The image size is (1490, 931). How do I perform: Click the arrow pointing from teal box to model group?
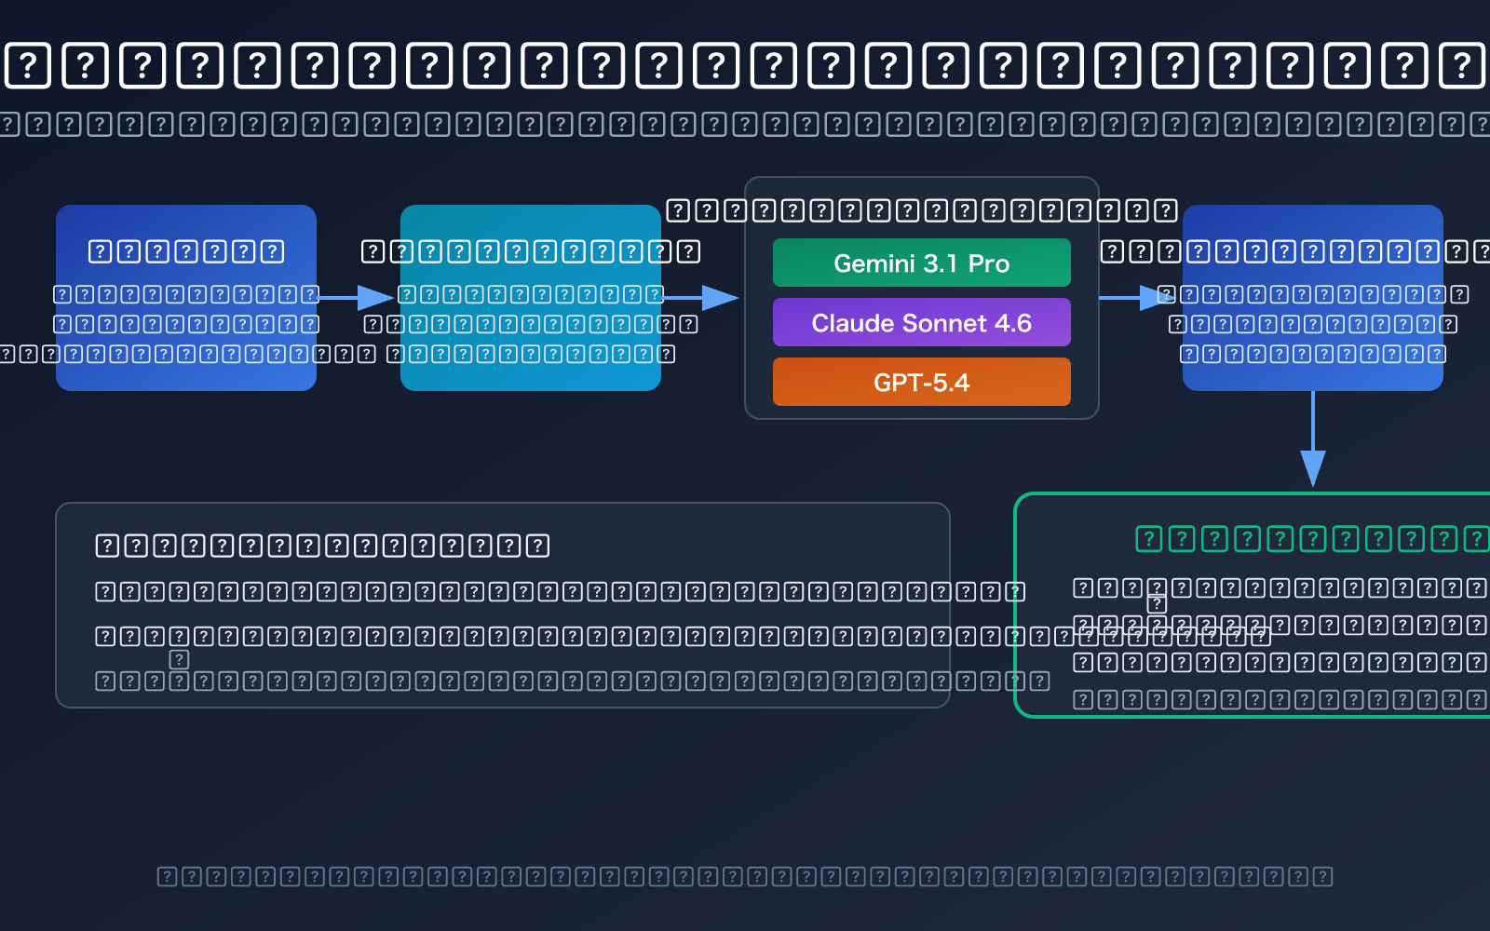coord(703,298)
